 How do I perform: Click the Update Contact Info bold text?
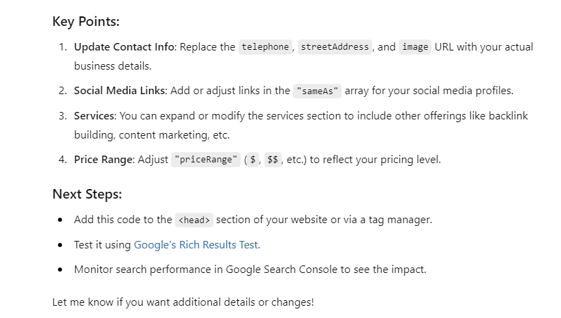pyautogui.click(x=124, y=47)
